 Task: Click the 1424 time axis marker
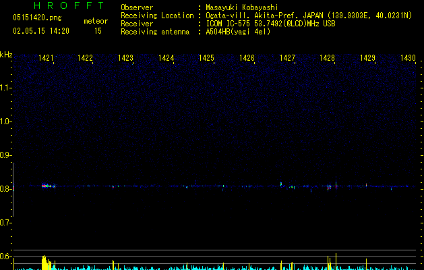(166, 58)
